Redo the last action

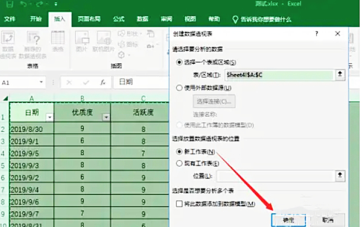coord(40,4)
